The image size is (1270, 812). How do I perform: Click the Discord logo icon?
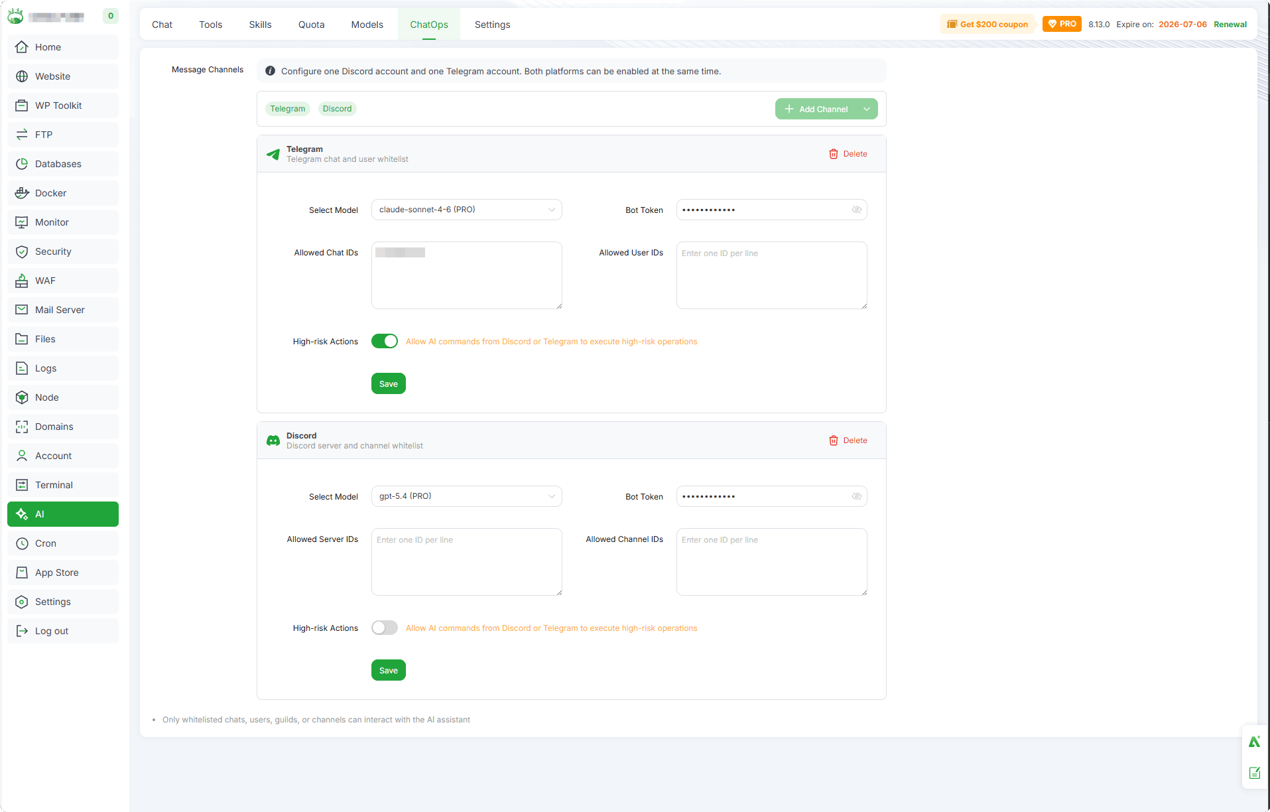pyautogui.click(x=273, y=440)
